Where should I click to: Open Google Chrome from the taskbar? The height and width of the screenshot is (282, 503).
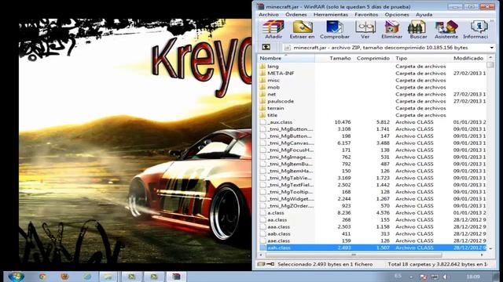tap(42, 277)
